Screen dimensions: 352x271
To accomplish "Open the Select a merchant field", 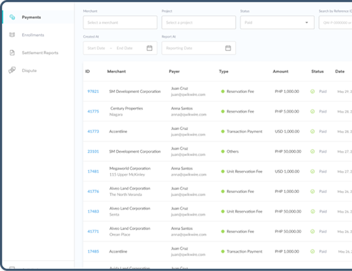I will tap(120, 23).
